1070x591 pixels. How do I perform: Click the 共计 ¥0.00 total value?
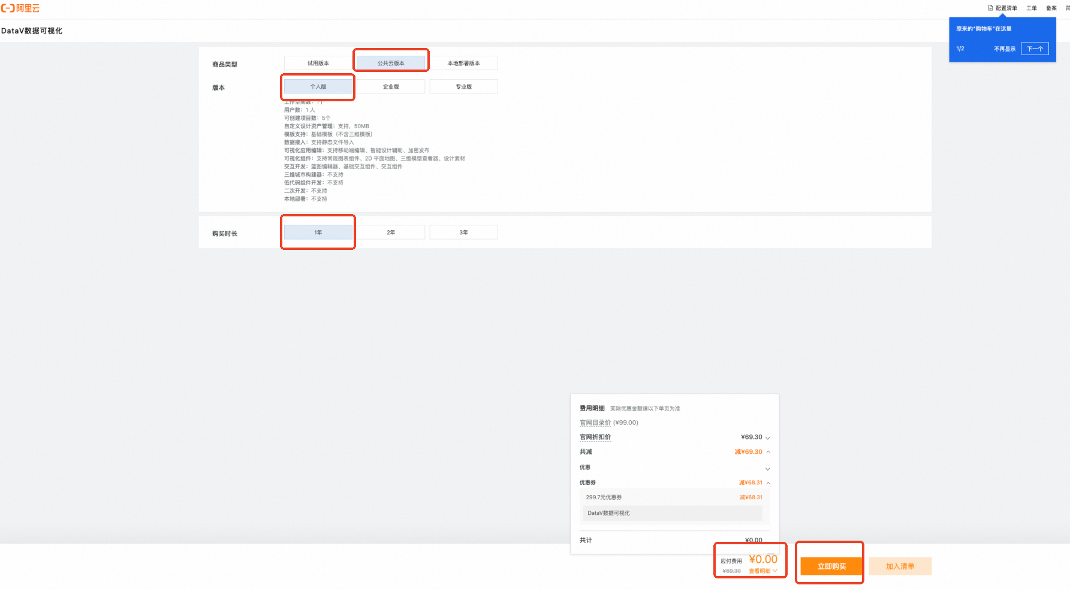[x=753, y=540]
